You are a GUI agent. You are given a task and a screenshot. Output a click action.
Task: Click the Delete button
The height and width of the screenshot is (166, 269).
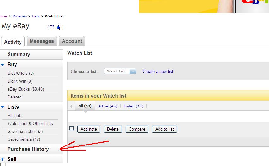(113, 129)
